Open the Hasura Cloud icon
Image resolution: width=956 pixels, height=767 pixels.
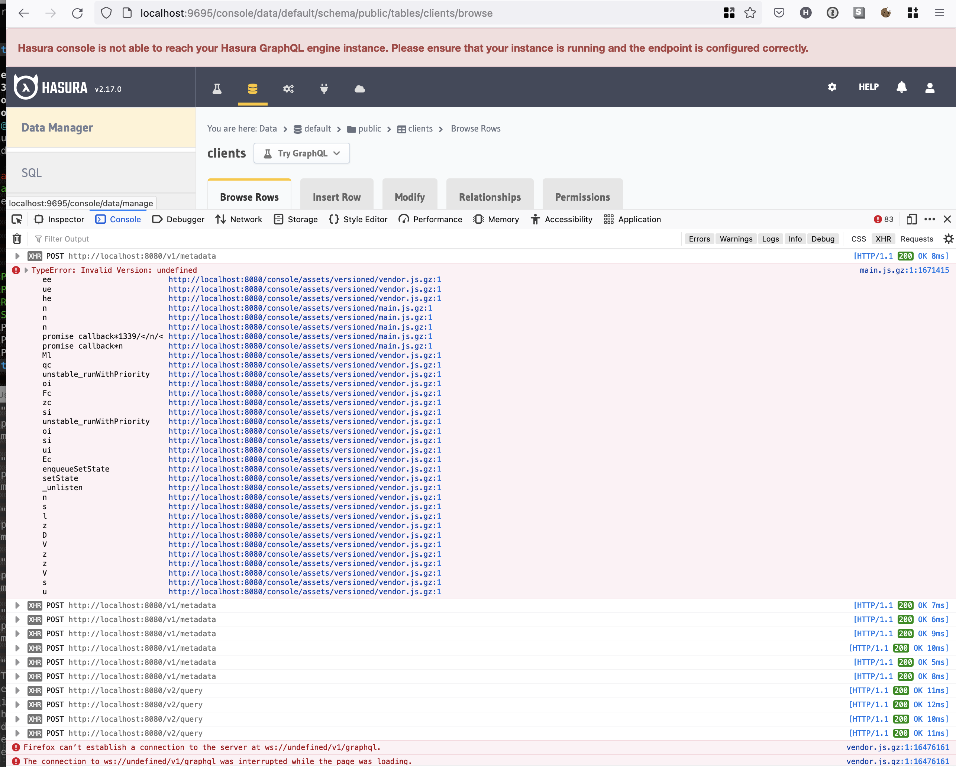pyautogui.click(x=359, y=89)
